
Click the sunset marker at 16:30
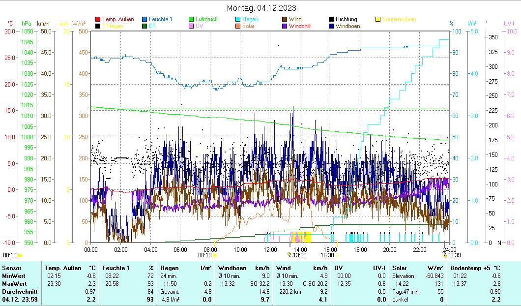click(337, 255)
